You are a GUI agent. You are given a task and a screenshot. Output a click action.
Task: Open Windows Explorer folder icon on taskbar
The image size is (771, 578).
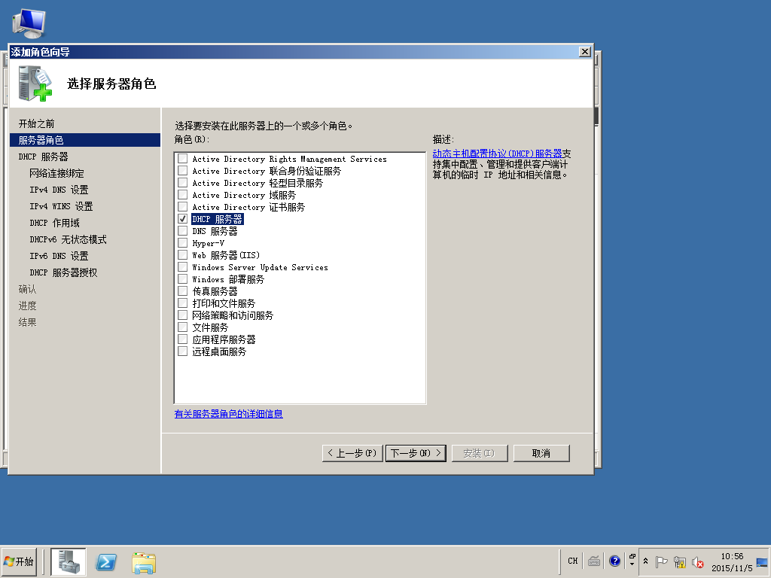[x=144, y=562]
